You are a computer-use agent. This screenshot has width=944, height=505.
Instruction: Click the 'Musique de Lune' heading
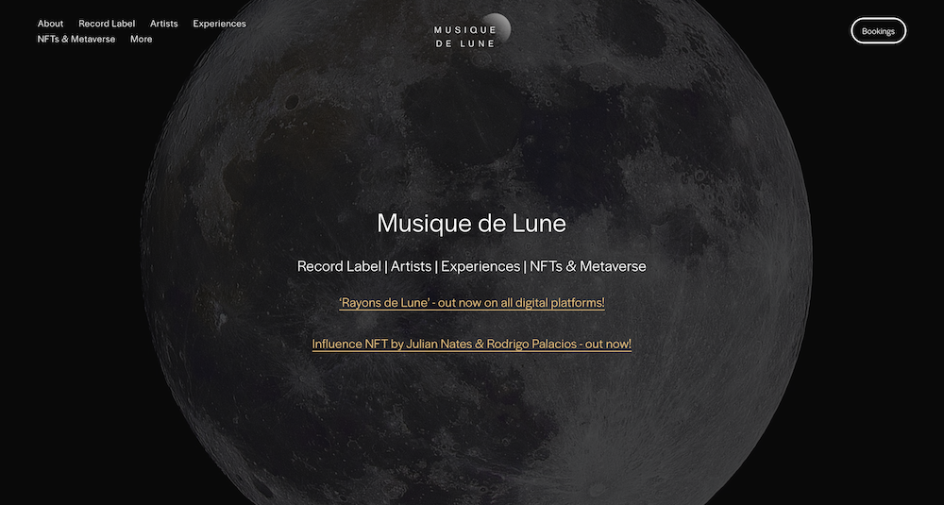pos(471,224)
